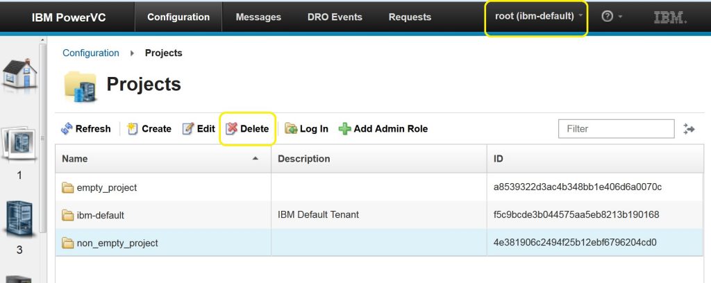The width and height of the screenshot is (711, 283).
Task: Click ID a8539322d3ac4b348bb1e406d6a0070c
Action: point(577,187)
